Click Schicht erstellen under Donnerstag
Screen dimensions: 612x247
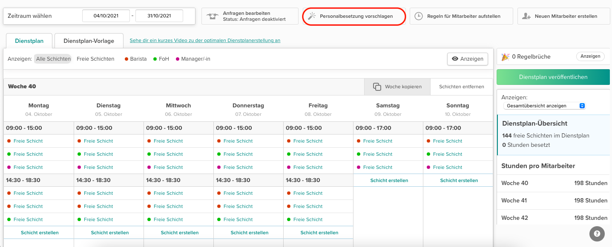click(249, 233)
